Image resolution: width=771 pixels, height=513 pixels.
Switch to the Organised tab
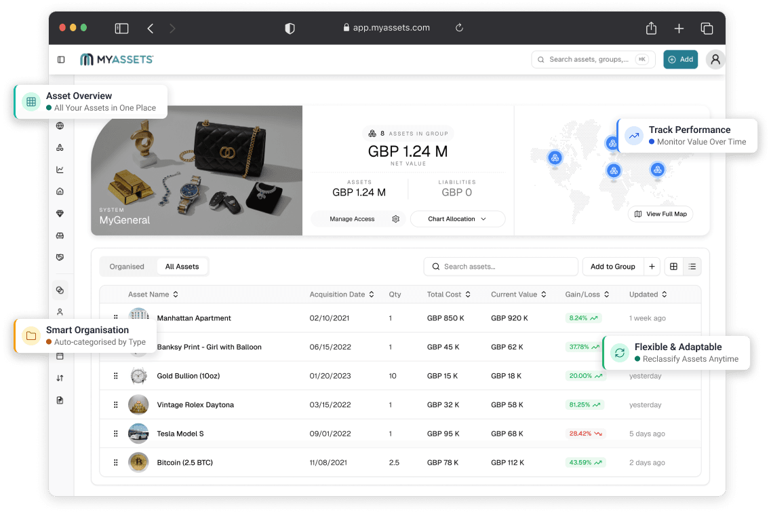tap(127, 267)
